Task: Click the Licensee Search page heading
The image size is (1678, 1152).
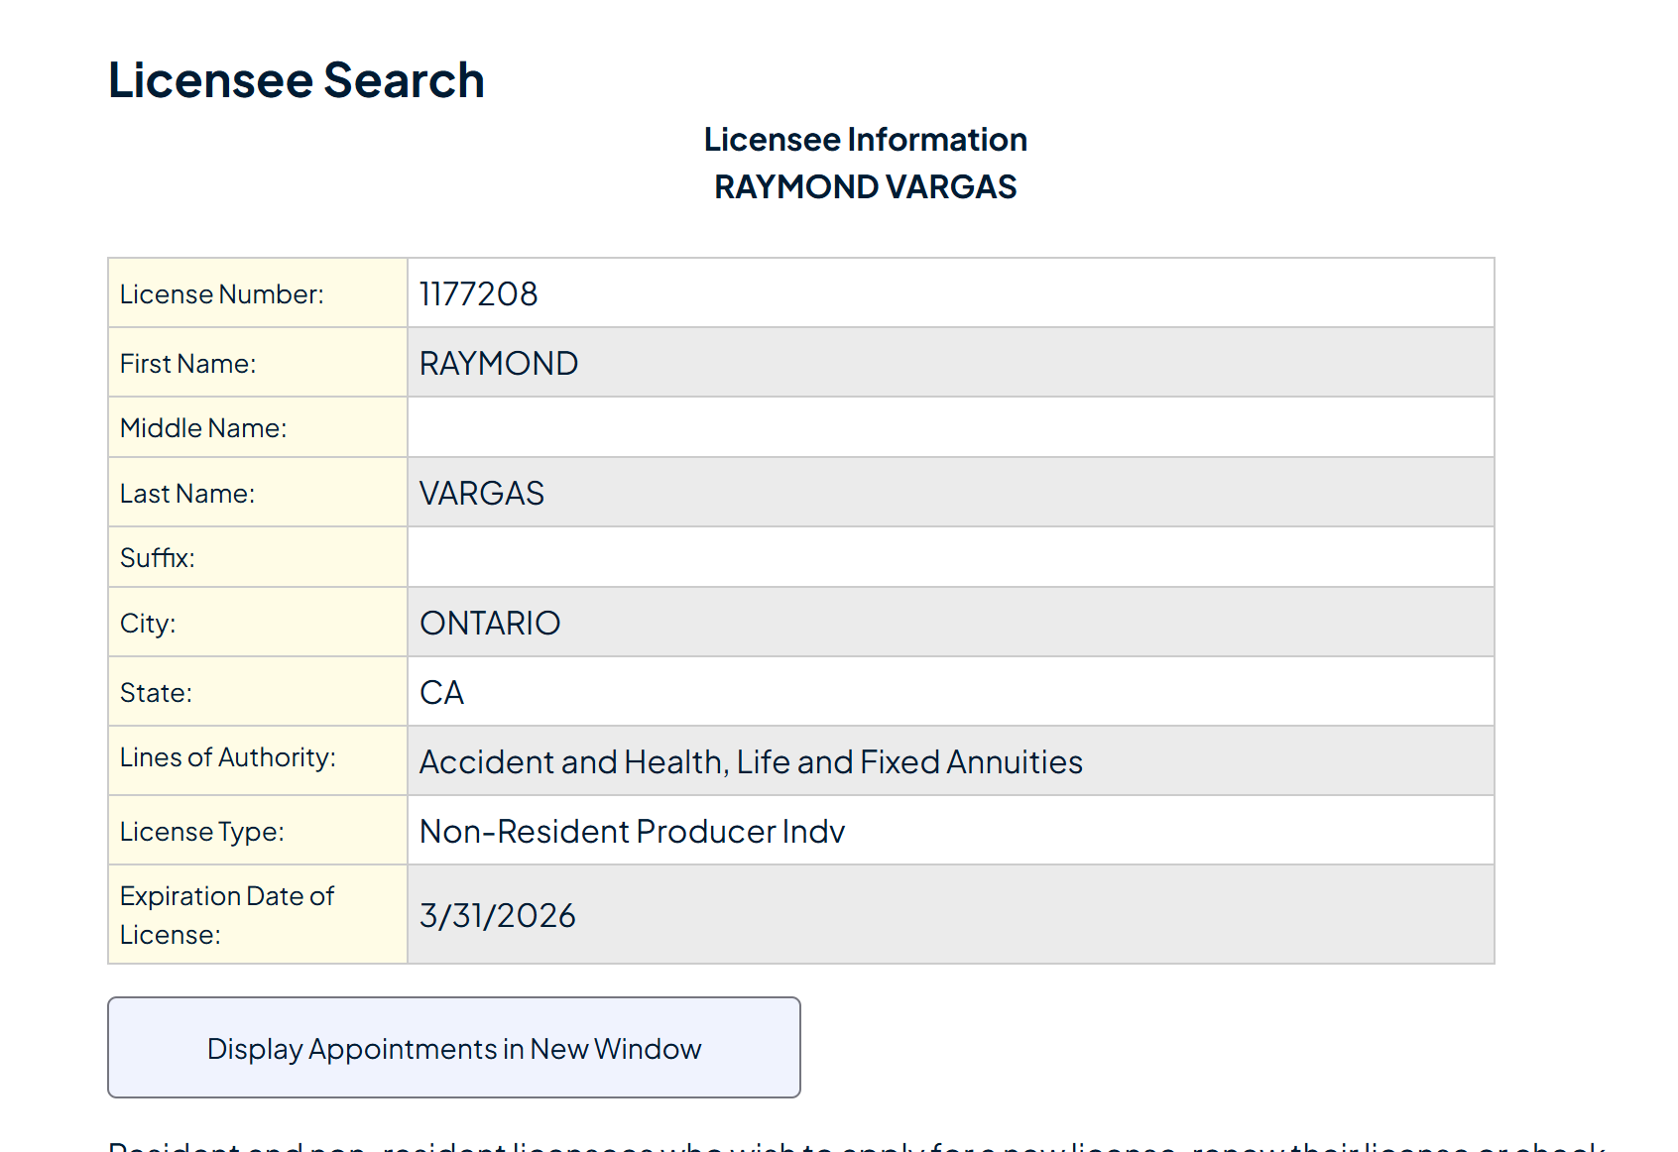Action: [x=296, y=80]
